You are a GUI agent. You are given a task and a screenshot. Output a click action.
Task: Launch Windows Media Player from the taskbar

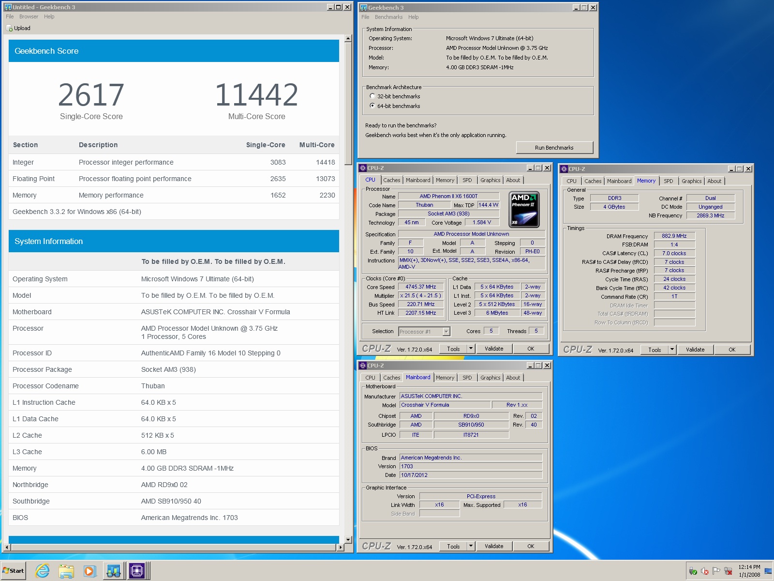tap(89, 571)
